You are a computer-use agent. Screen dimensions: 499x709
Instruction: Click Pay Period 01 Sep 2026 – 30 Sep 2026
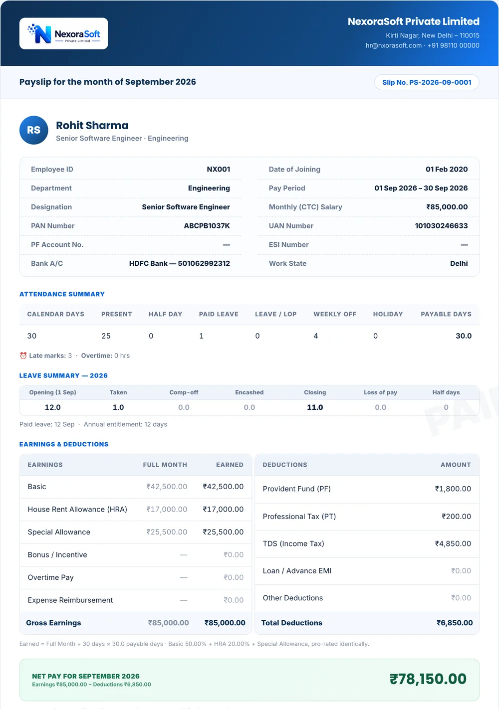point(421,188)
